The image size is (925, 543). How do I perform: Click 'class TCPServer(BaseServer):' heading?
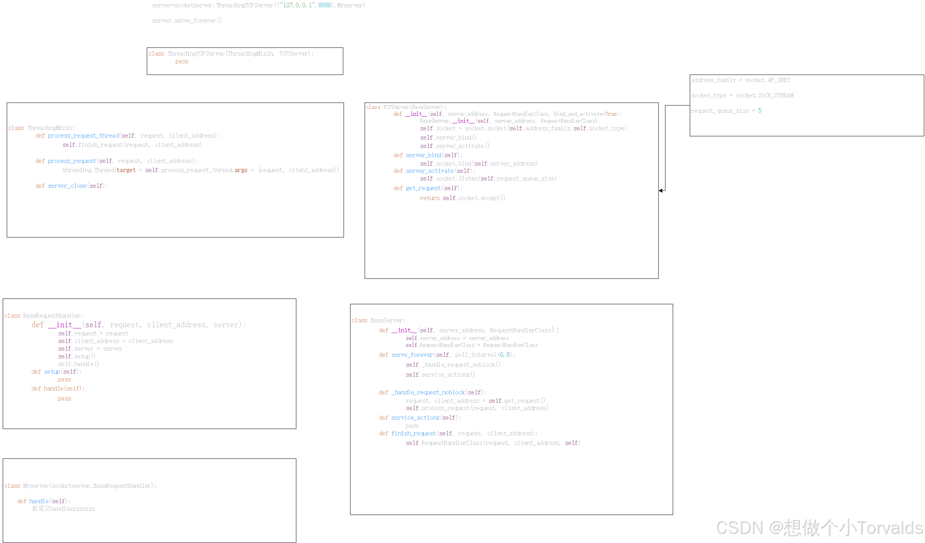tap(406, 107)
